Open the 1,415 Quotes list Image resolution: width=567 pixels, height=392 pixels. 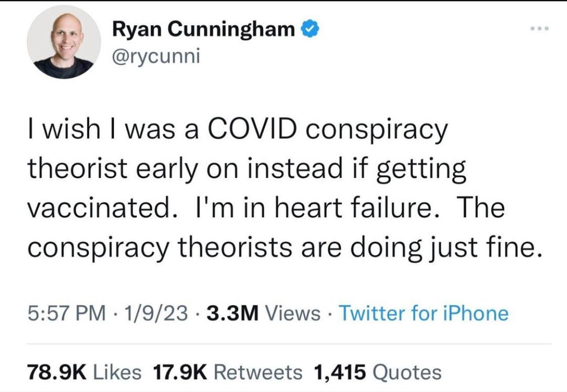coord(377,372)
